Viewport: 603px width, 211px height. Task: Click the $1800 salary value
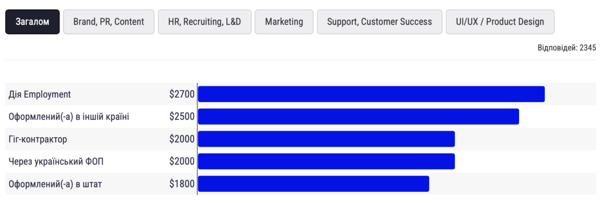point(182,184)
